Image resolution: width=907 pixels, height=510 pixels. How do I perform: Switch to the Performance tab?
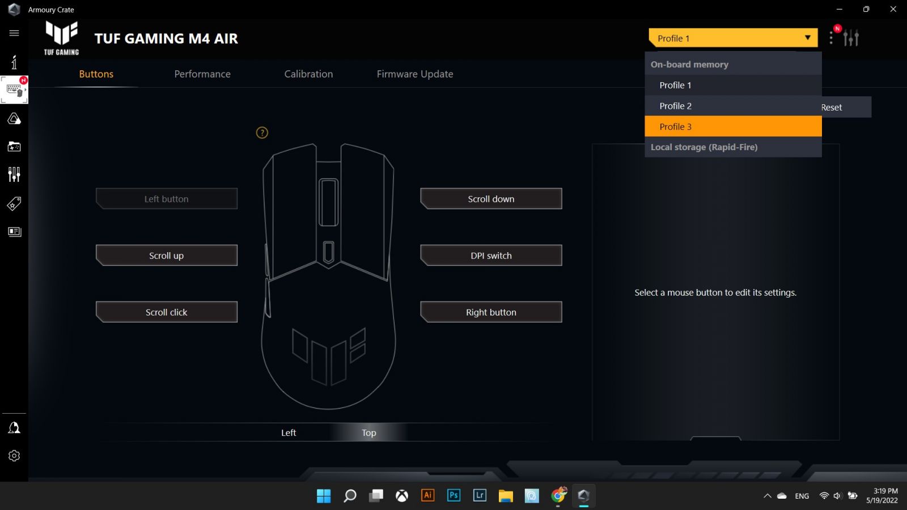pyautogui.click(x=202, y=74)
